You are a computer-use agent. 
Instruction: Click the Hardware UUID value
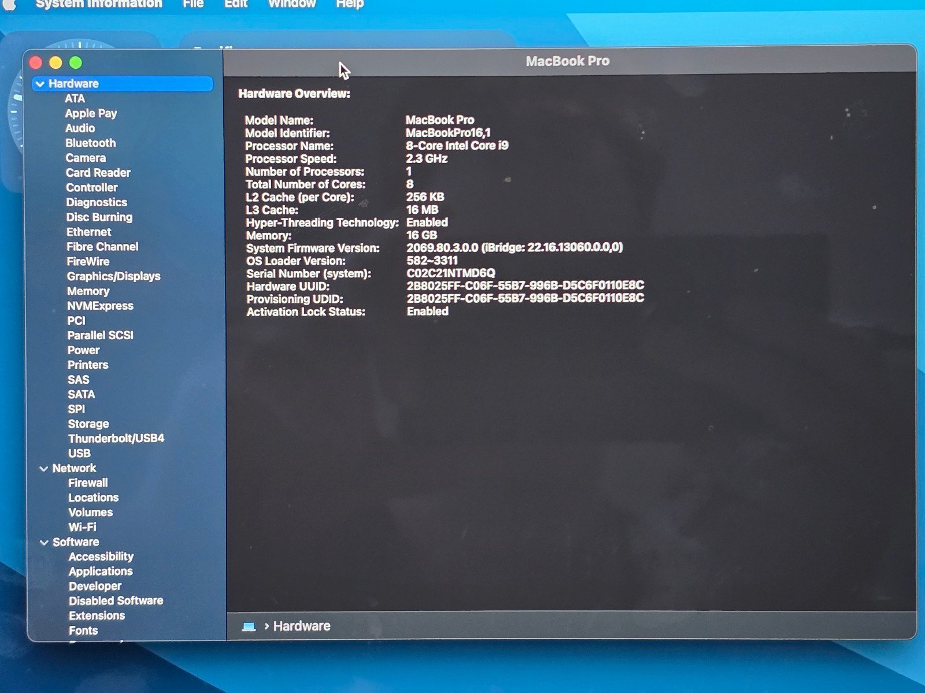[x=525, y=286]
